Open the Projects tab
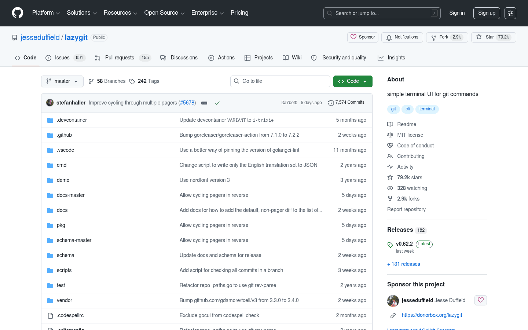 click(x=258, y=58)
